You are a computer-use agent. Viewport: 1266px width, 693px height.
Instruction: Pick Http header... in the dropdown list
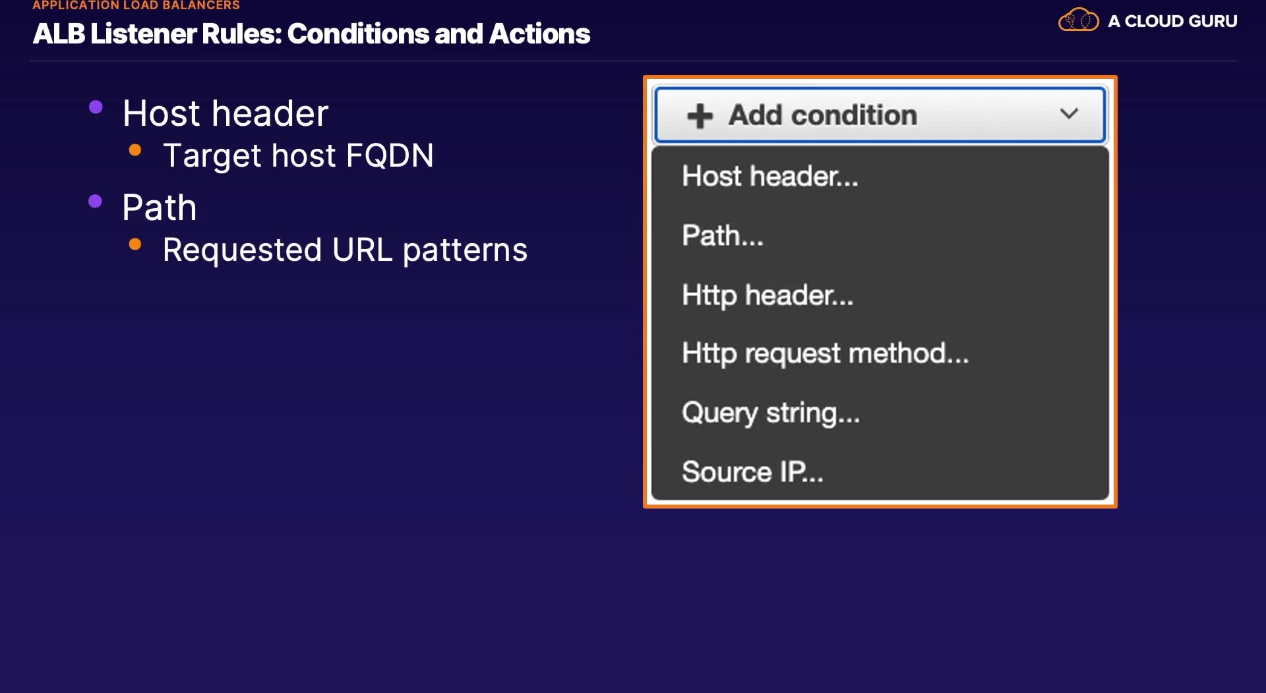(x=767, y=295)
